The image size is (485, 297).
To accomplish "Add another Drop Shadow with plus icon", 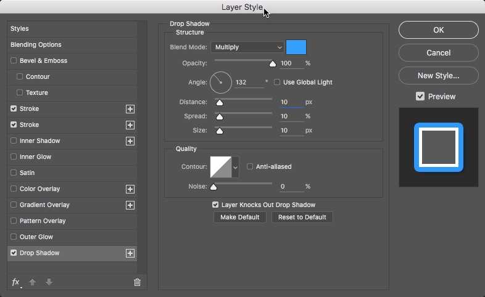I will [x=130, y=253].
